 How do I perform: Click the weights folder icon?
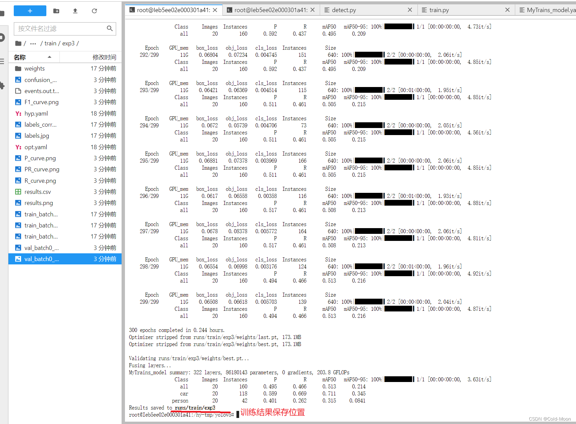click(x=18, y=69)
